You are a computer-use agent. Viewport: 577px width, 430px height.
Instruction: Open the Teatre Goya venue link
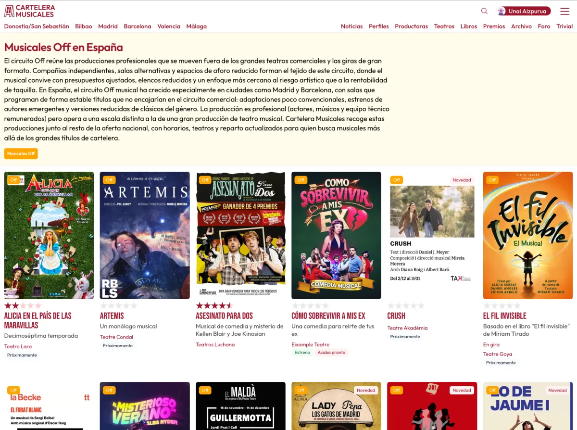[498, 354]
